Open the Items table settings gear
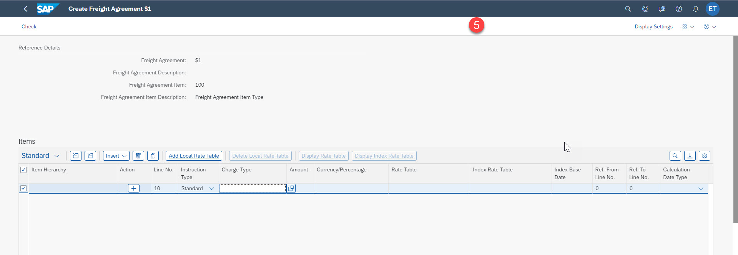738x255 pixels. click(704, 156)
